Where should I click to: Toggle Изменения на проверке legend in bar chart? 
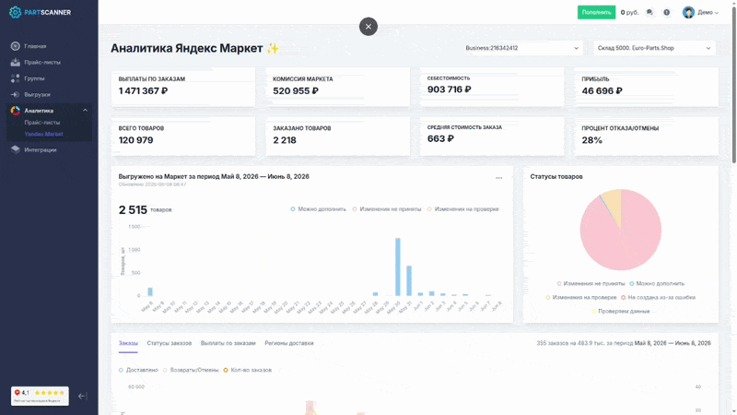coord(463,209)
